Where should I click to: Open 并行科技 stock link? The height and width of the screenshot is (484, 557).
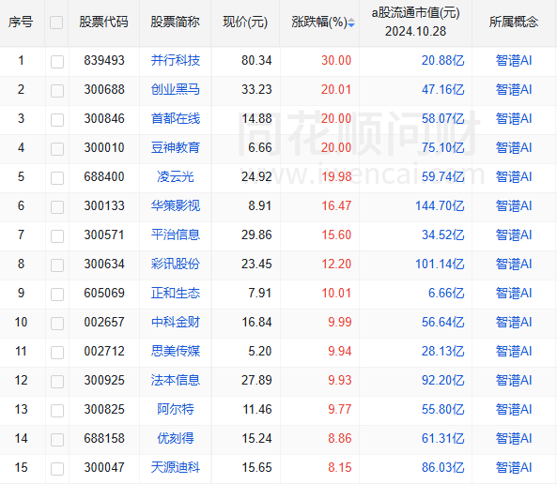pyautogui.click(x=176, y=60)
